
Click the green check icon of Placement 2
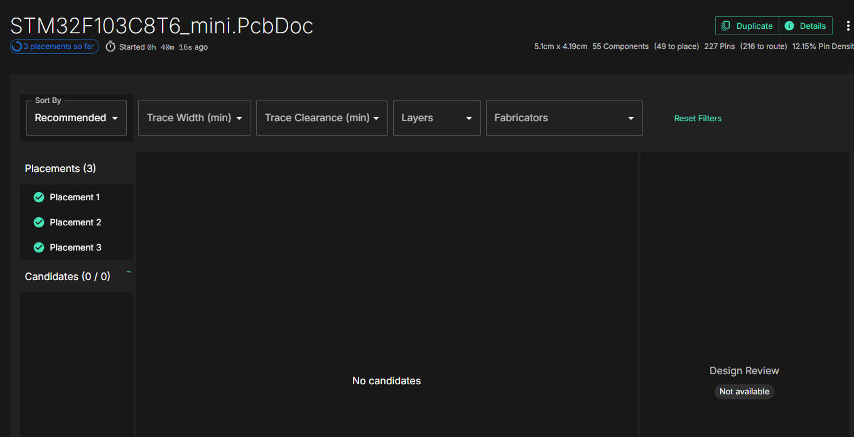point(38,222)
